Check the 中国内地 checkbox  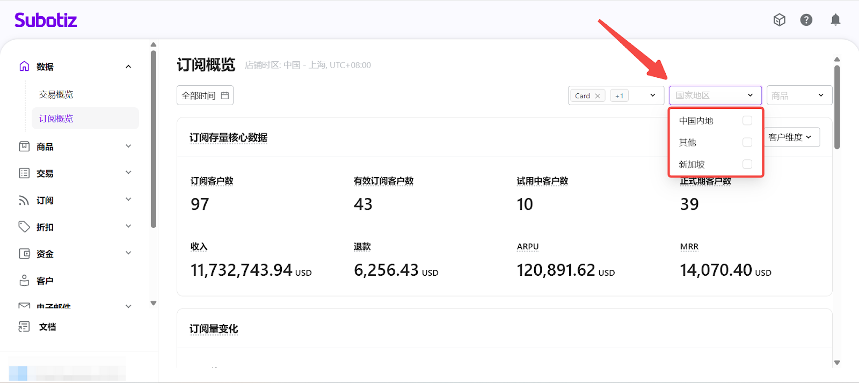(x=747, y=121)
